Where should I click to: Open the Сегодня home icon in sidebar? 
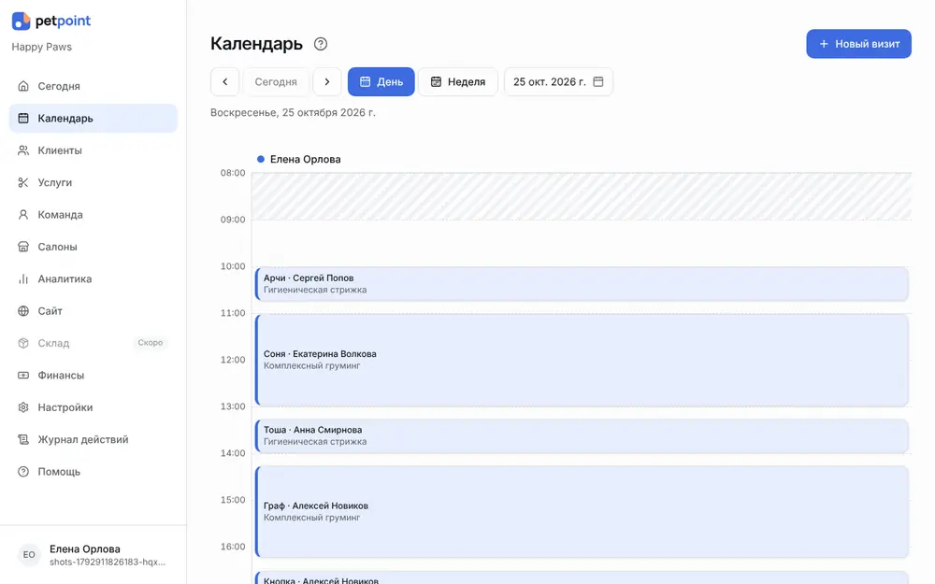(23, 86)
